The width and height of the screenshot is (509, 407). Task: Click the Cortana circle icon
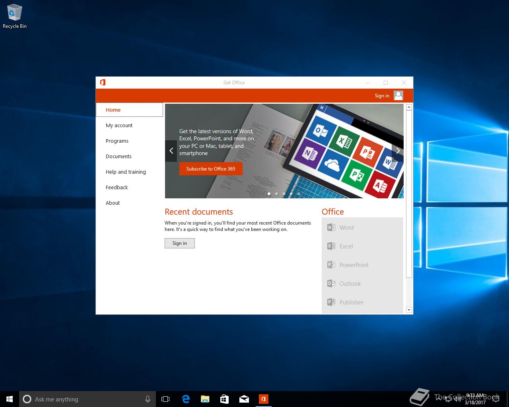[x=27, y=399]
